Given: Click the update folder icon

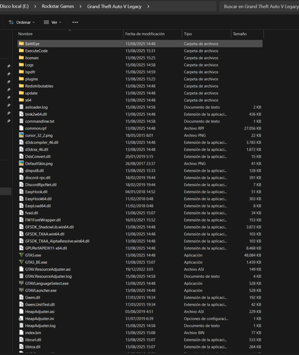Looking at the screenshot, I should tap(21, 93).
